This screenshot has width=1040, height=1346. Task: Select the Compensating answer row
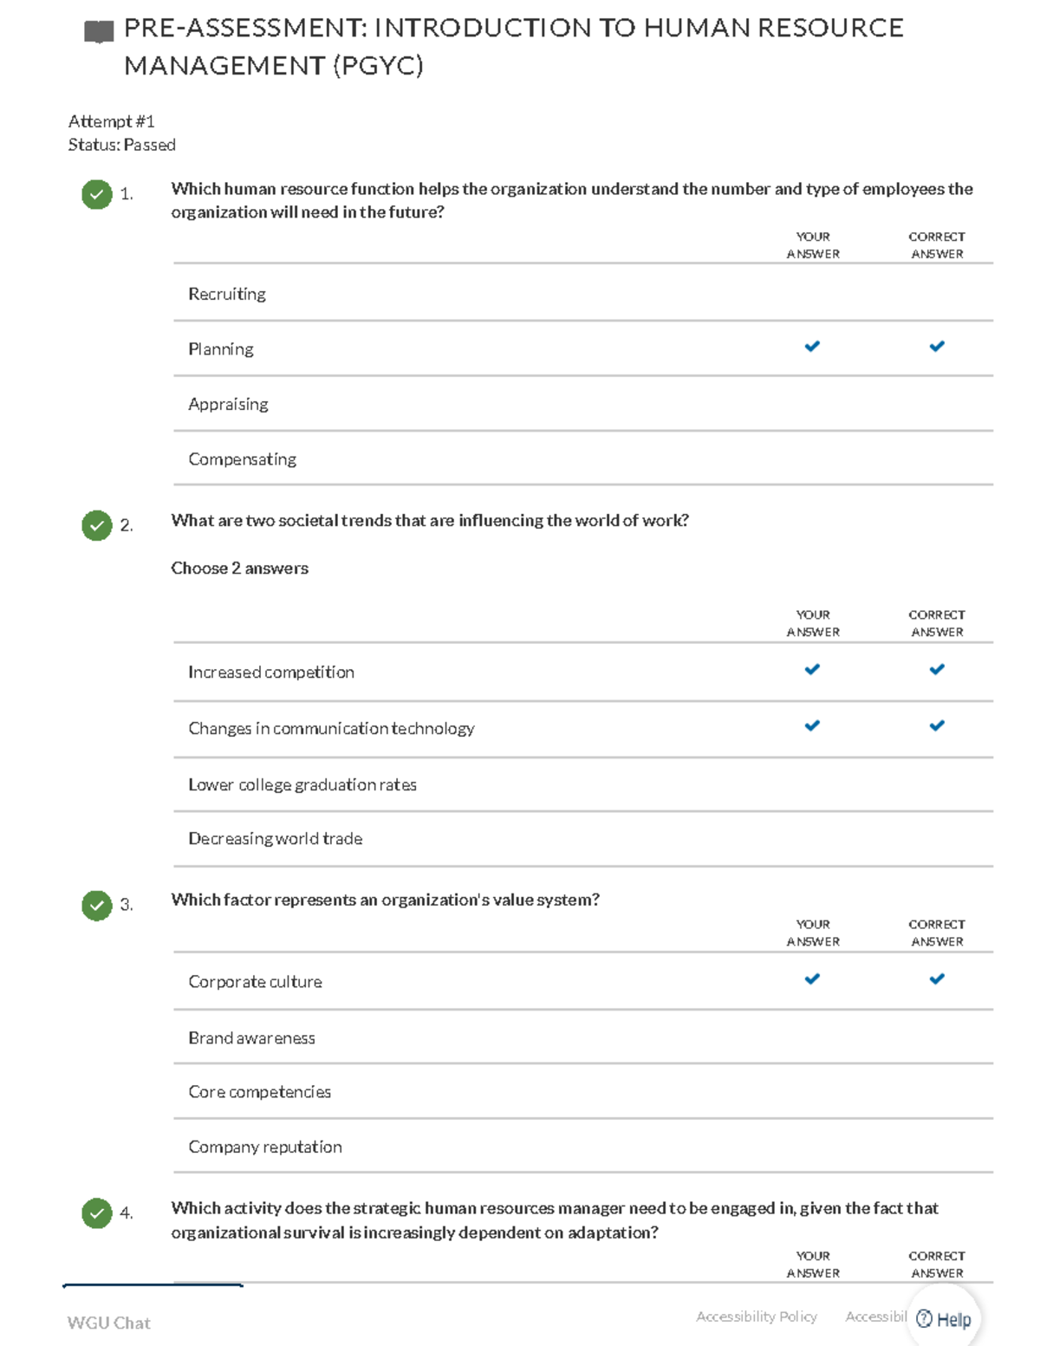(243, 459)
